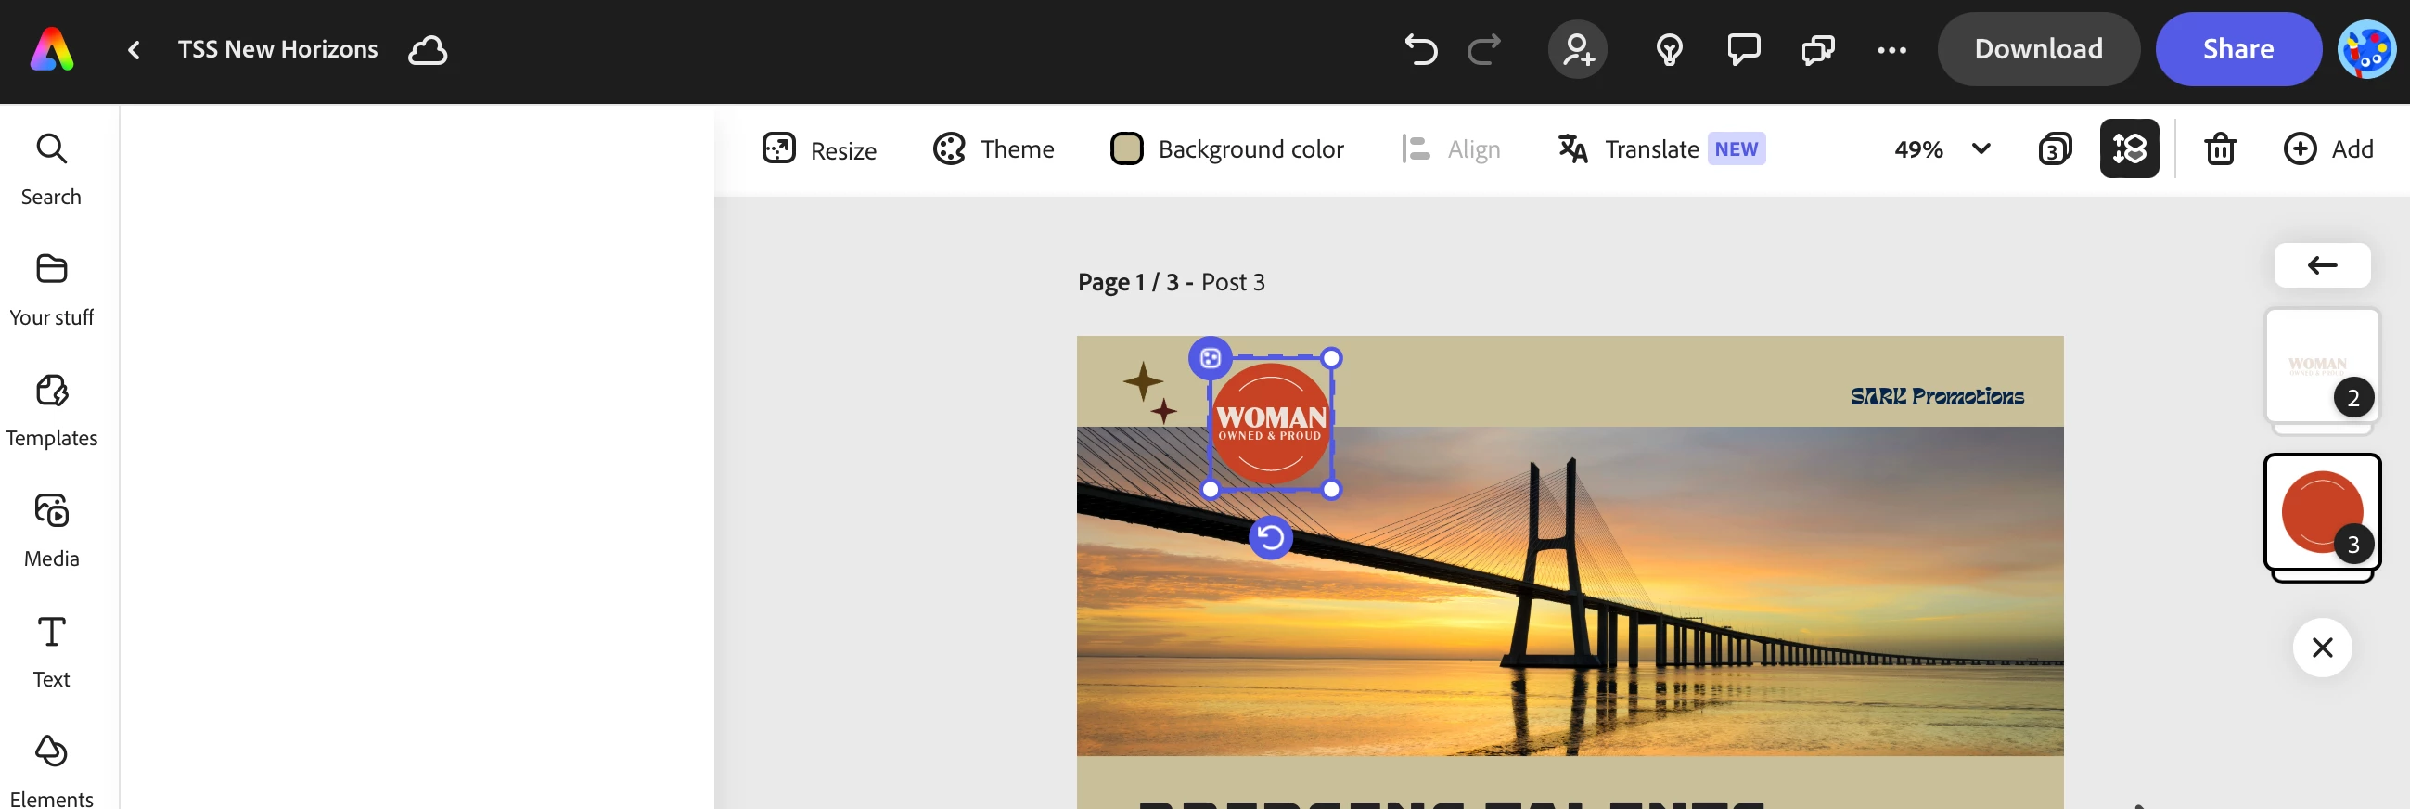This screenshot has width=2410, height=809.
Task: Click the Download button
Action: [2038, 49]
